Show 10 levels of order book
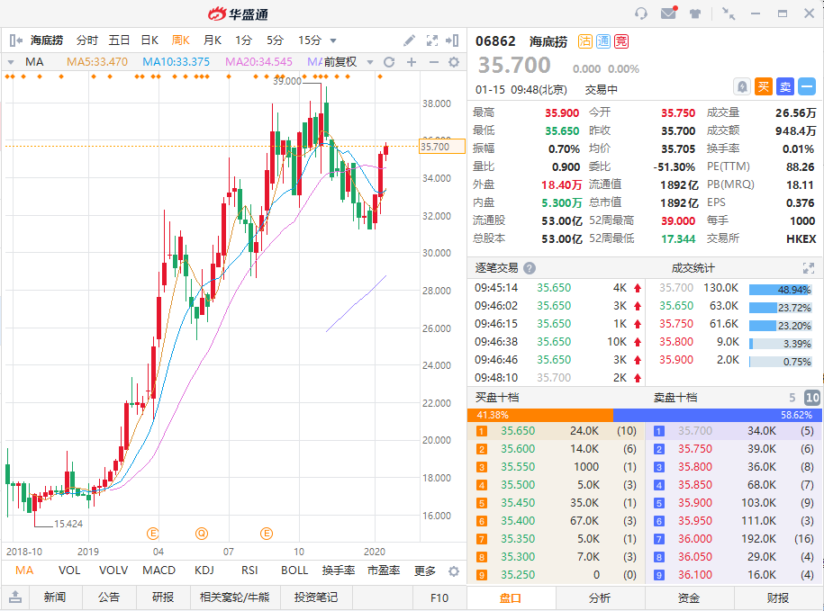 tap(812, 398)
